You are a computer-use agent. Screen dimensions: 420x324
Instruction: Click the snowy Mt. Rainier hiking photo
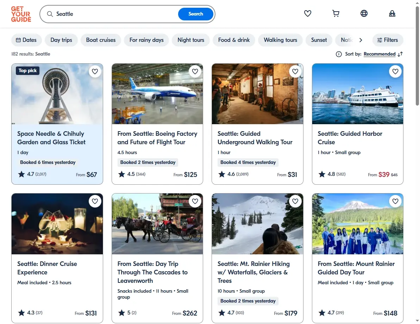[257, 224]
